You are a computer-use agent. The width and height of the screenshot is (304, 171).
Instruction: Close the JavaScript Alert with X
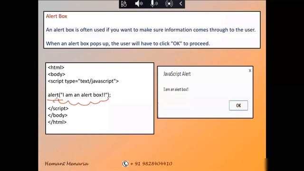coord(250,71)
